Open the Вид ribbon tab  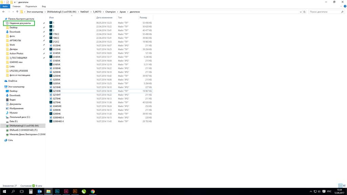click(x=44, y=6)
